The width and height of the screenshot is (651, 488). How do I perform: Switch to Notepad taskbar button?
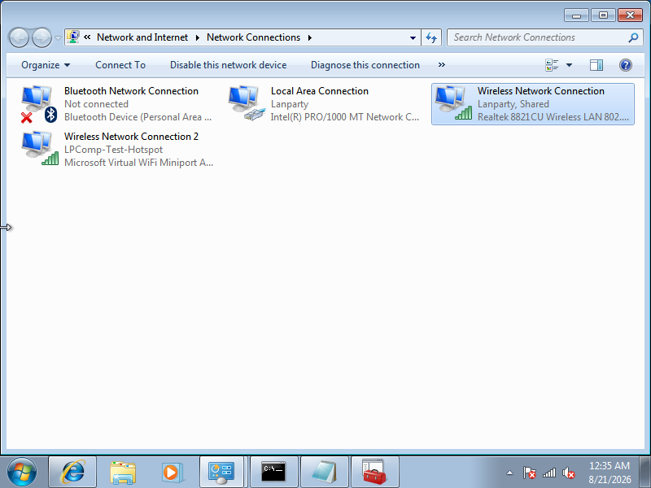pyautogui.click(x=324, y=472)
